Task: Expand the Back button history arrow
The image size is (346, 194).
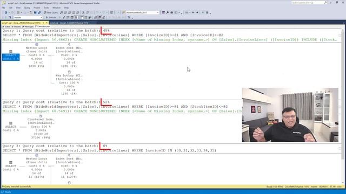Action: click(x=9, y=12)
